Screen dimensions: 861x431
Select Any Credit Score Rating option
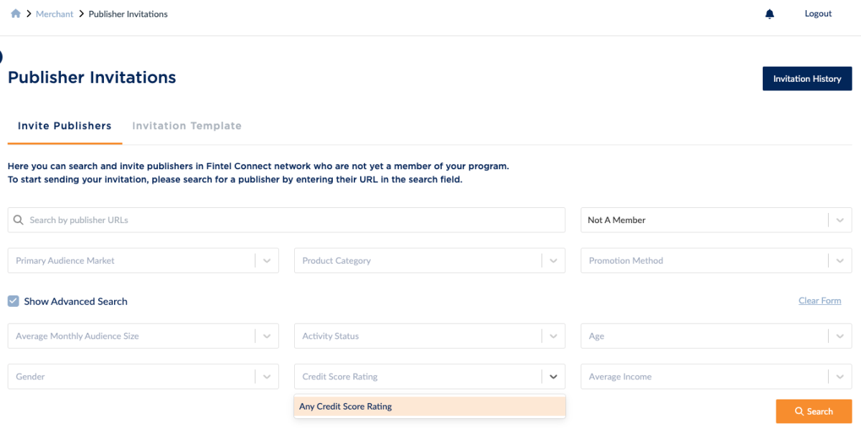pos(429,406)
